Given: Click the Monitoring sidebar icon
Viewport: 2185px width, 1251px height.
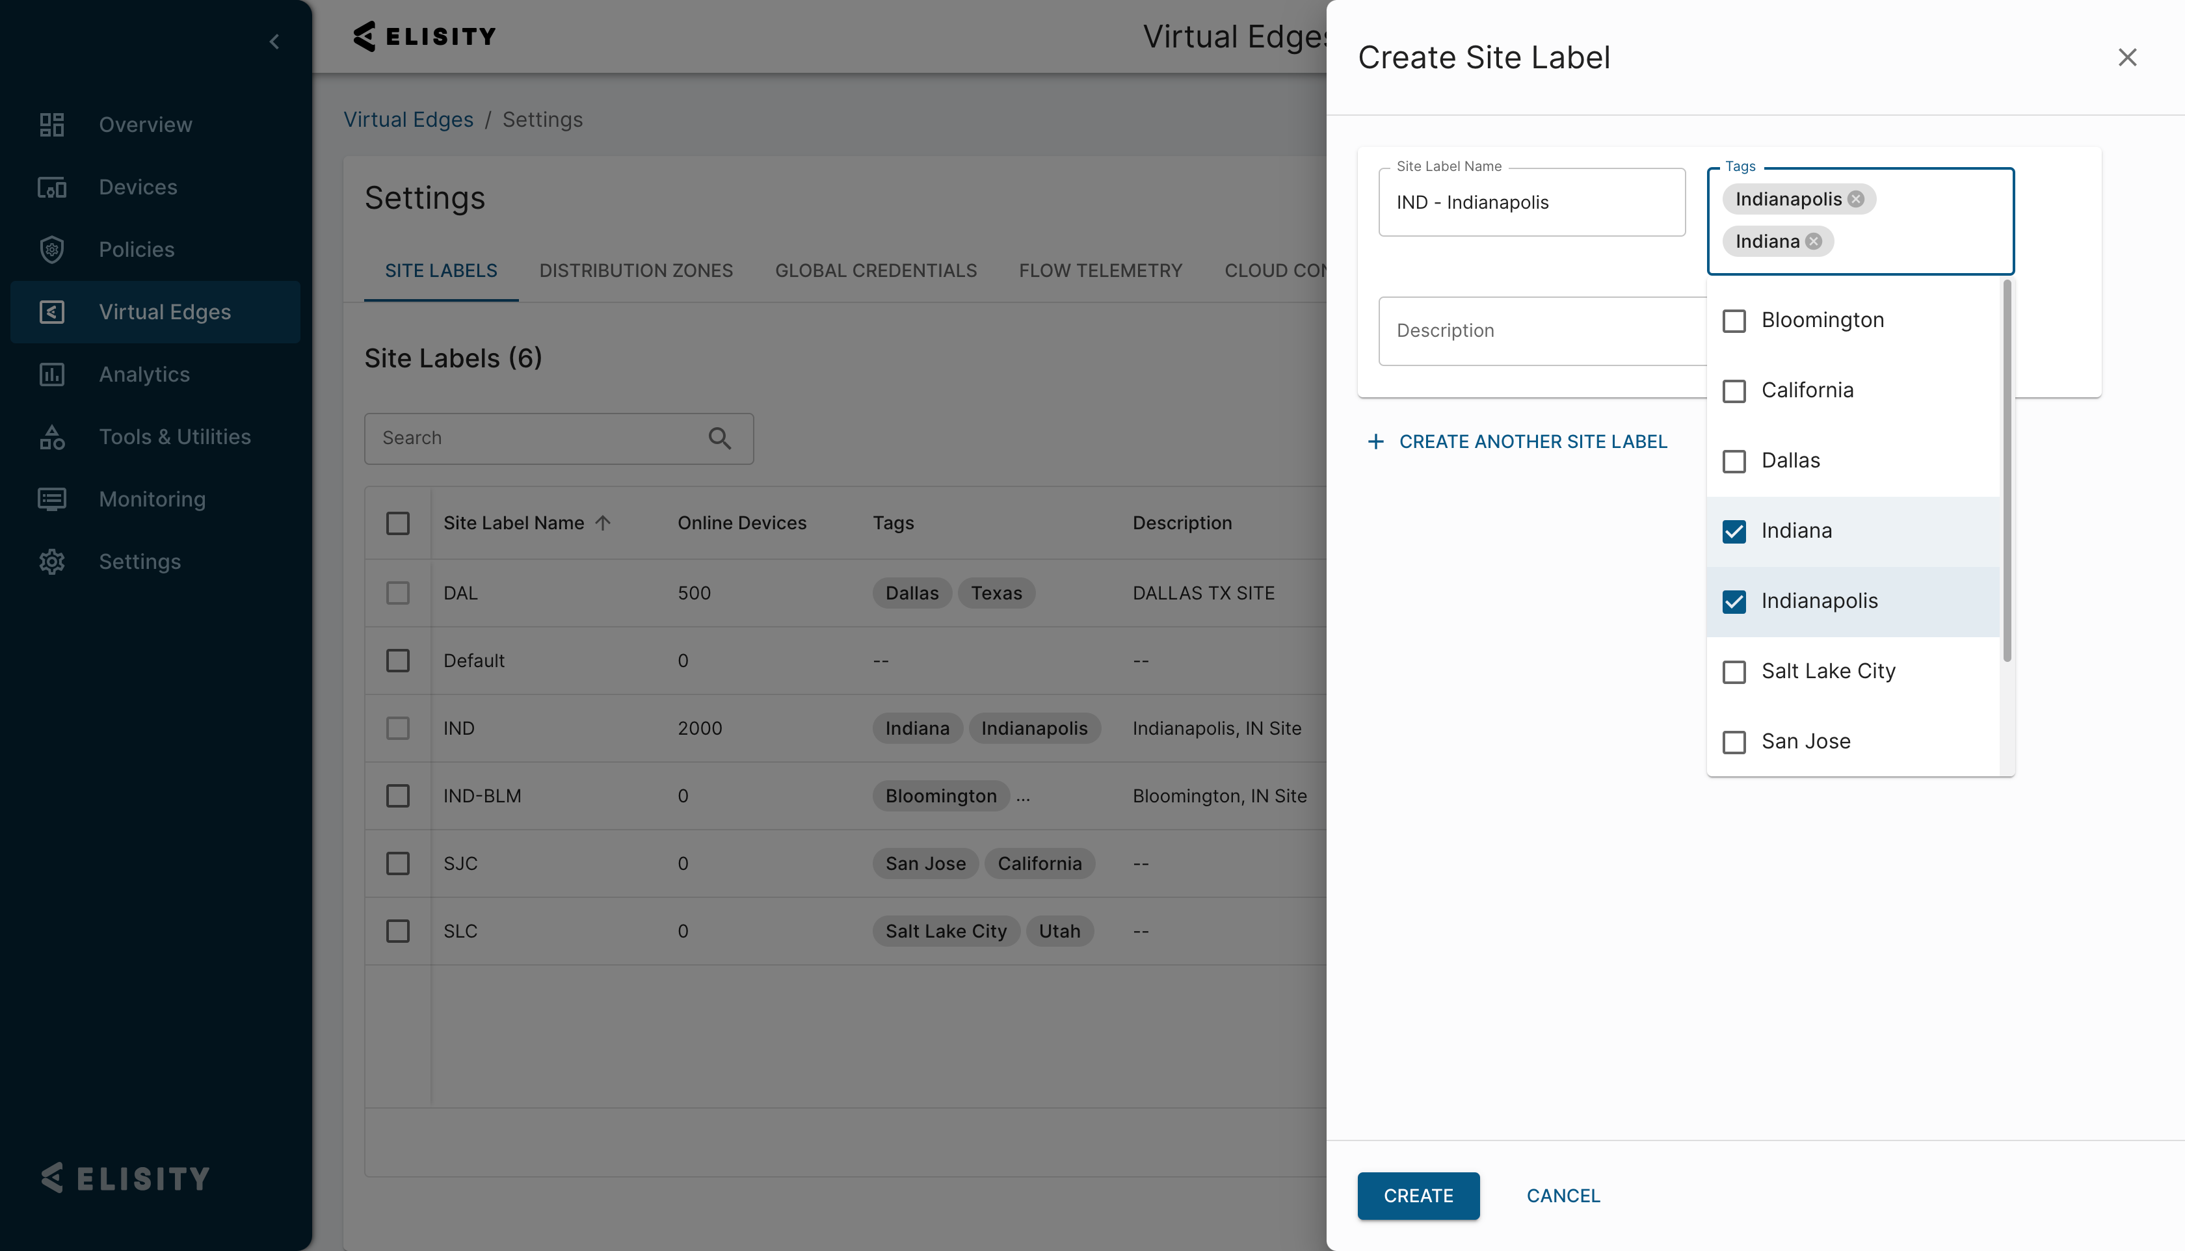Looking at the screenshot, I should pyautogui.click(x=51, y=499).
